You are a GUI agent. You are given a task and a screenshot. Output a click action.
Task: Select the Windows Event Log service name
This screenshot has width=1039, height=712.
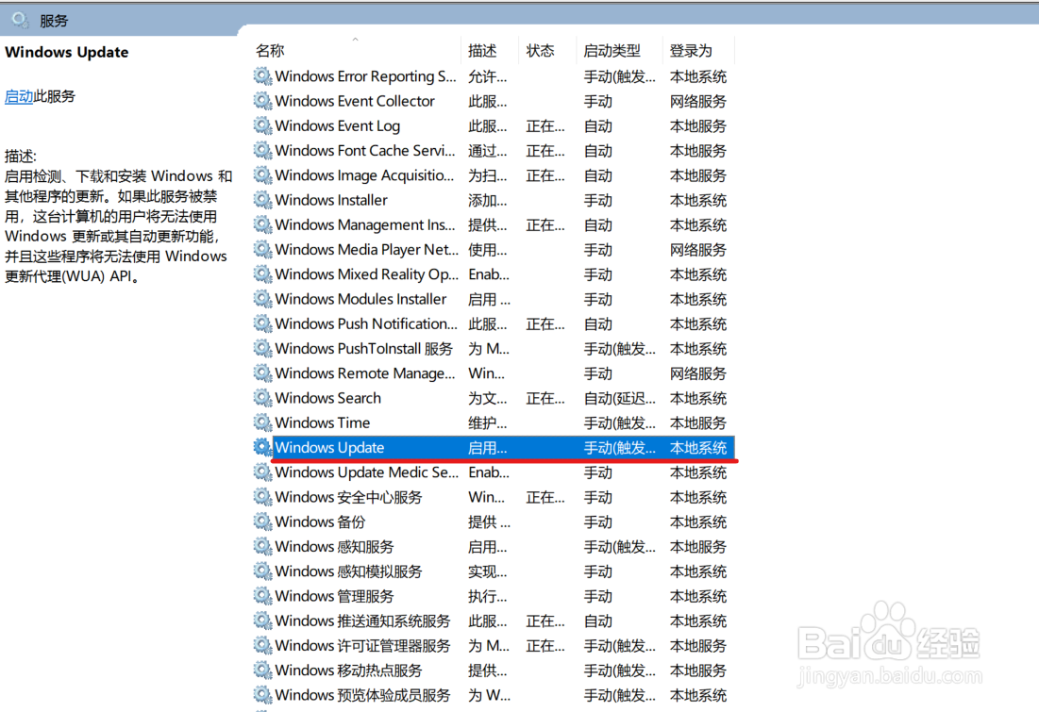337,125
